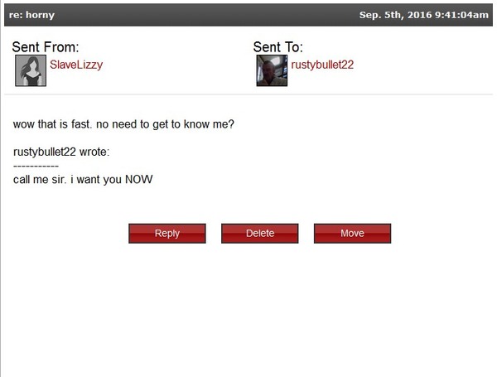This screenshot has height=377, width=497.
Task: Click the word 'NOW' in quoted text
Action: click(x=139, y=180)
